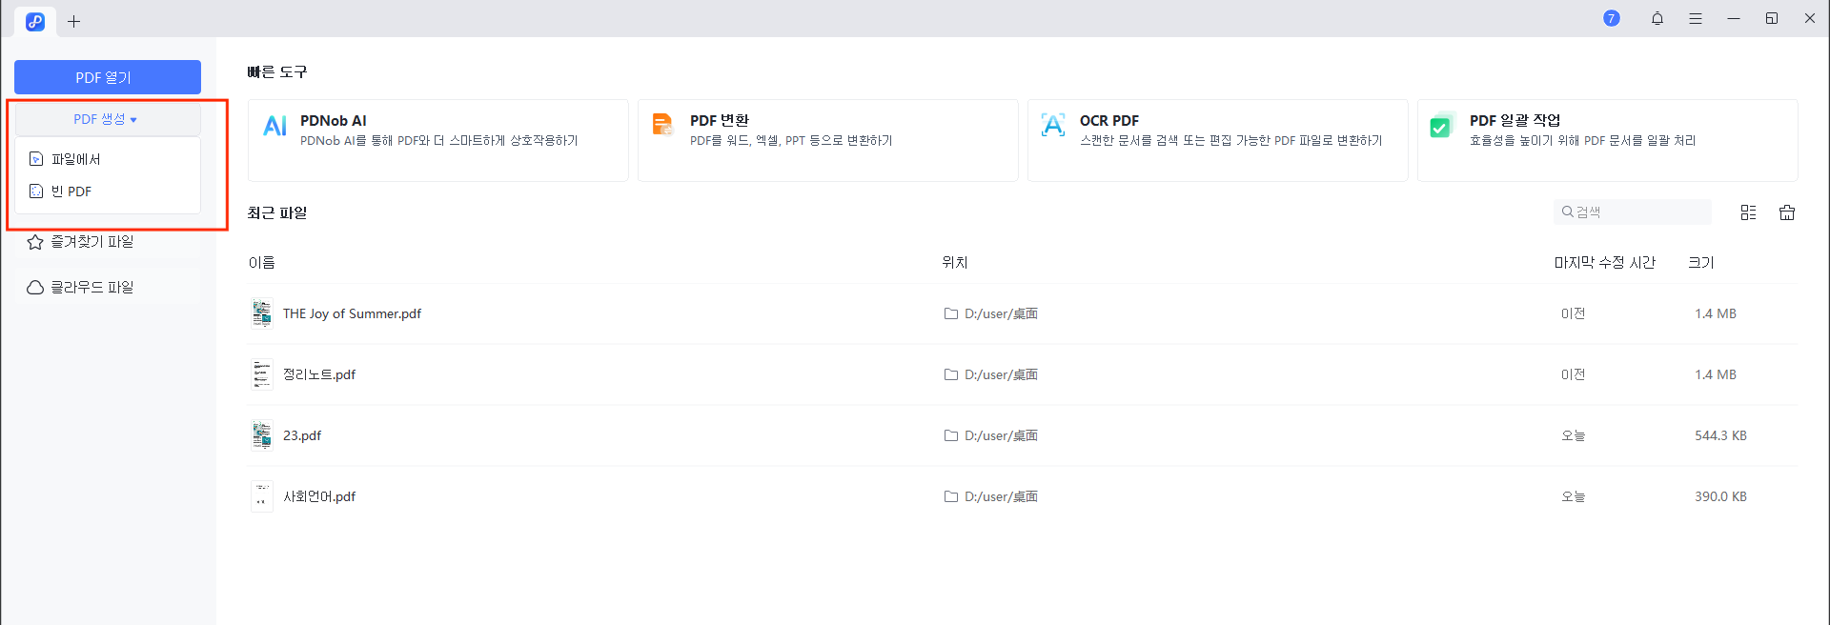This screenshot has width=1830, height=625.
Task: Click folder icon in 사회언어.pdf row
Action: (x=951, y=496)
